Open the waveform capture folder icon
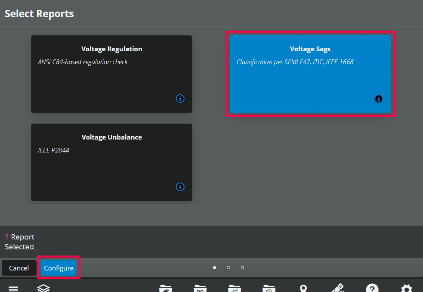Screen dimensions: 423x292 (x=166, y=288)
